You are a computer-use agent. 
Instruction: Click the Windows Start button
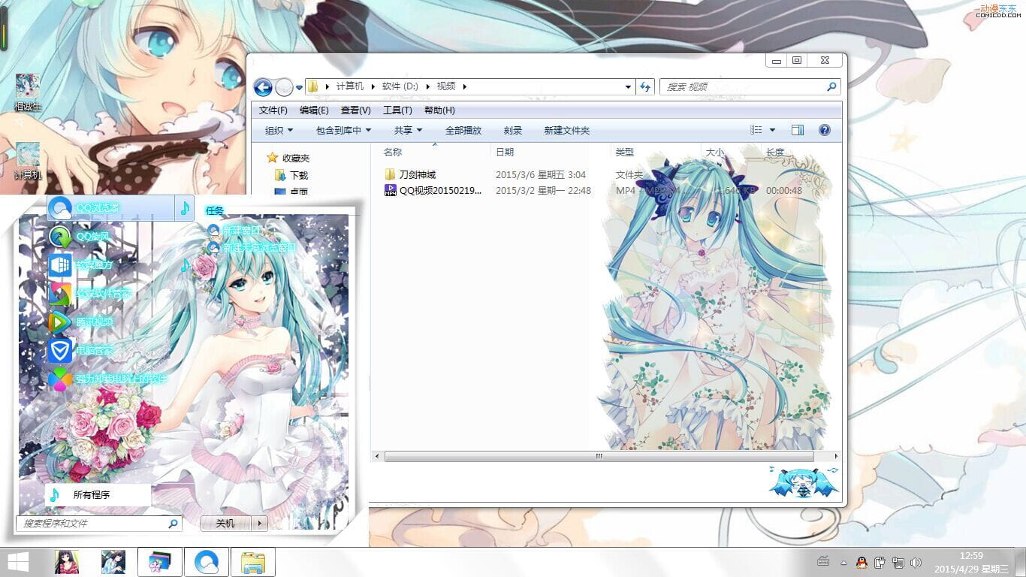point(18,562)
